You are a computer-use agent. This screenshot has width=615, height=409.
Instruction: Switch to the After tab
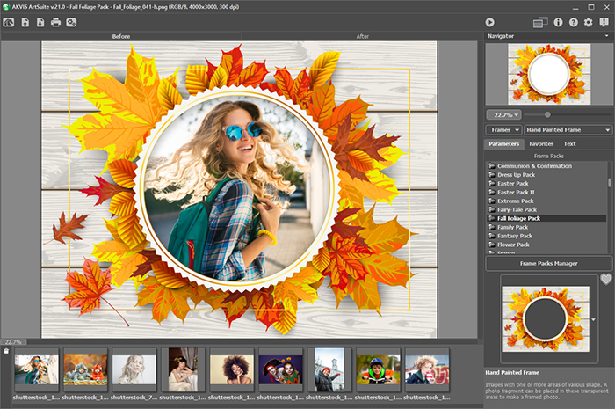point(362,36)
